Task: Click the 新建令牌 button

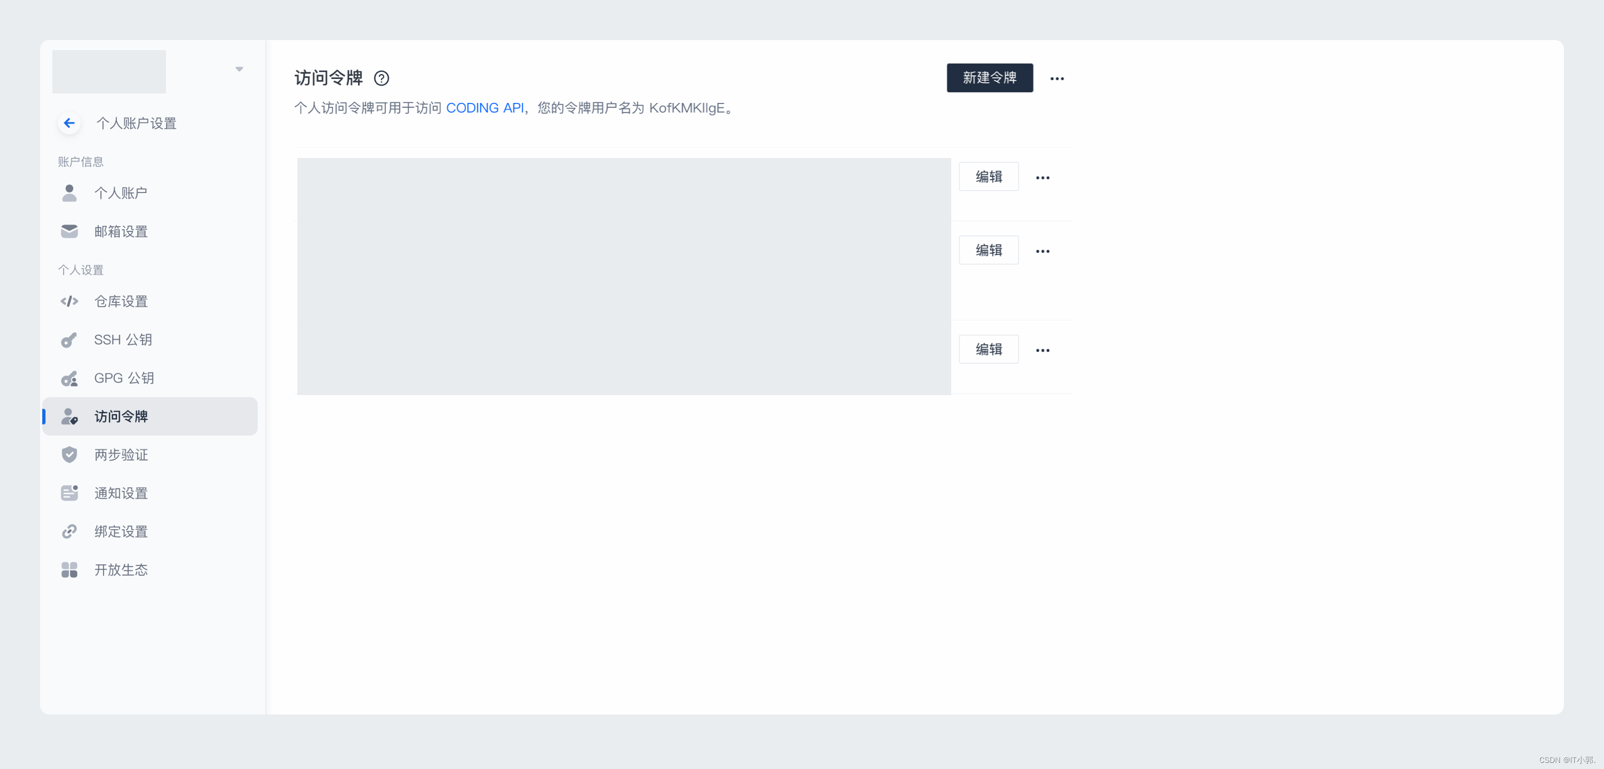Action: (x=990, y=78)
